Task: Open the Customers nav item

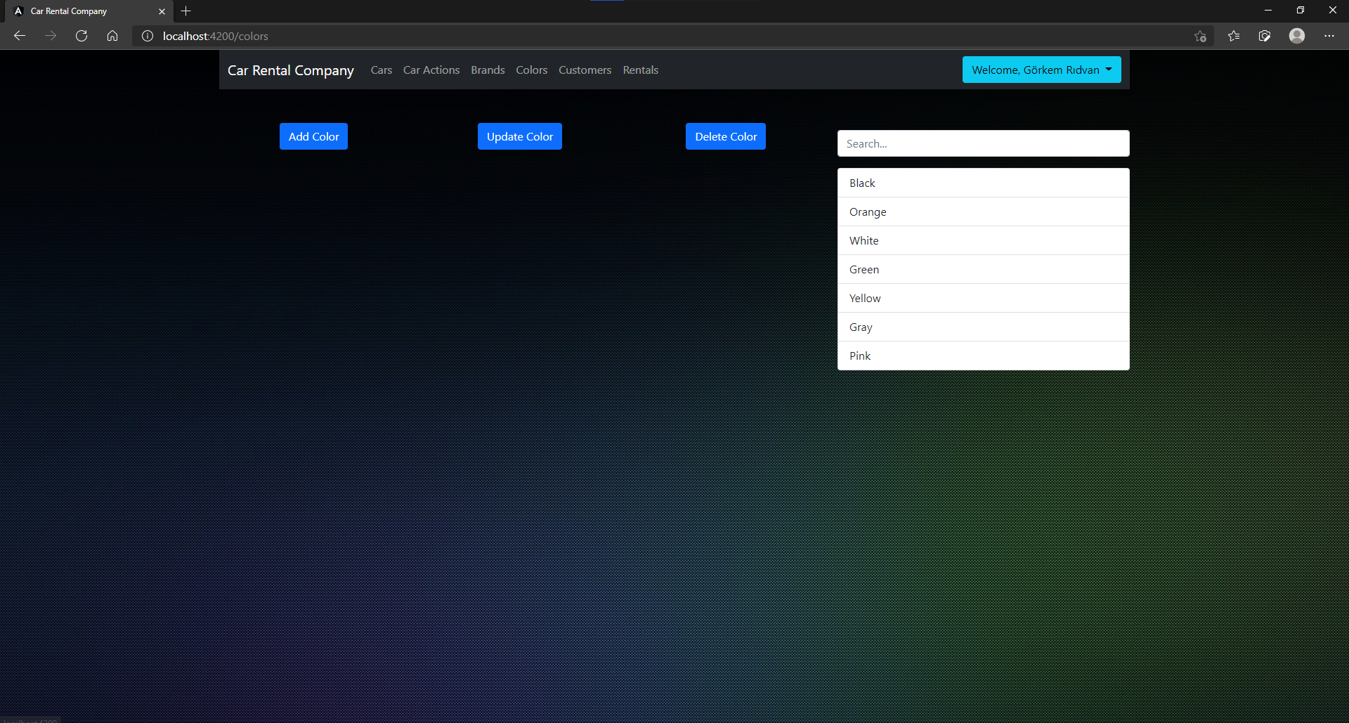Action: click(585, 70)
